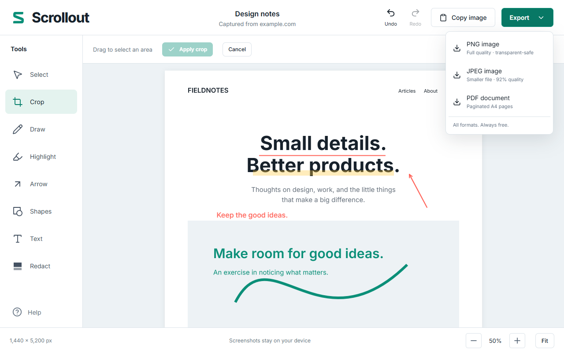Viewport: 564px width, 353px height.
Task: Click the Scrollout logo icon
Action: (x=19, y=18)
